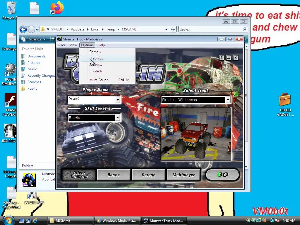
Task: Go to the Races screen
Action: [114, 175]
